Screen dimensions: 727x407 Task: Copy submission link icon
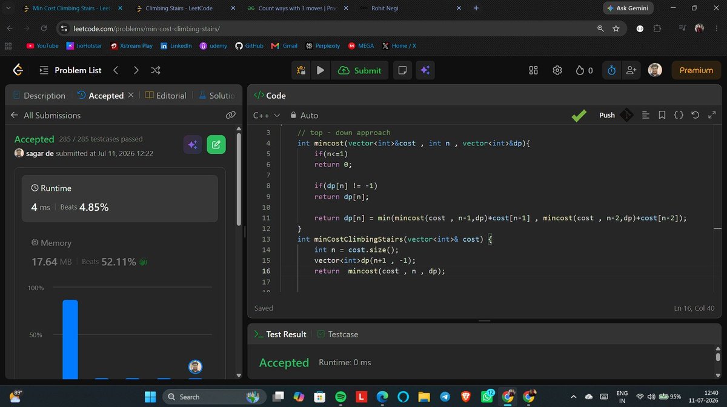point(230,115)
